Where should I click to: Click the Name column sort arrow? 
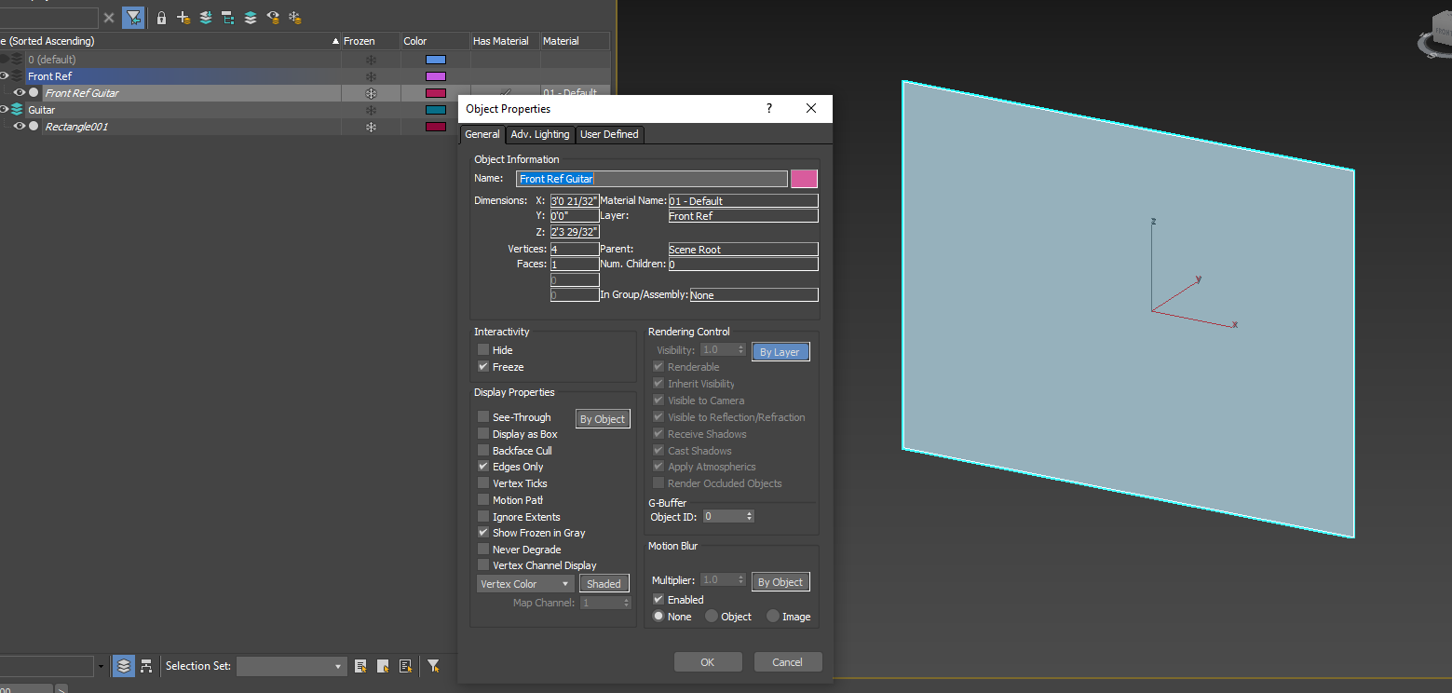tap(335, 41)
